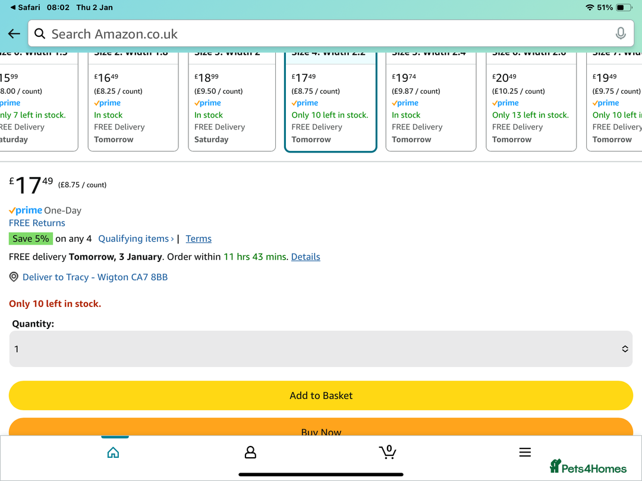Image resolution: width=642 pixels, height=481 pixels.
Task: Select the £17.49 size option card
Action: 331,102
